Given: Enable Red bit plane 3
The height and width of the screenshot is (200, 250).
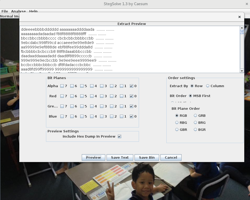Looking at the screenshot, I should point(102,96).
